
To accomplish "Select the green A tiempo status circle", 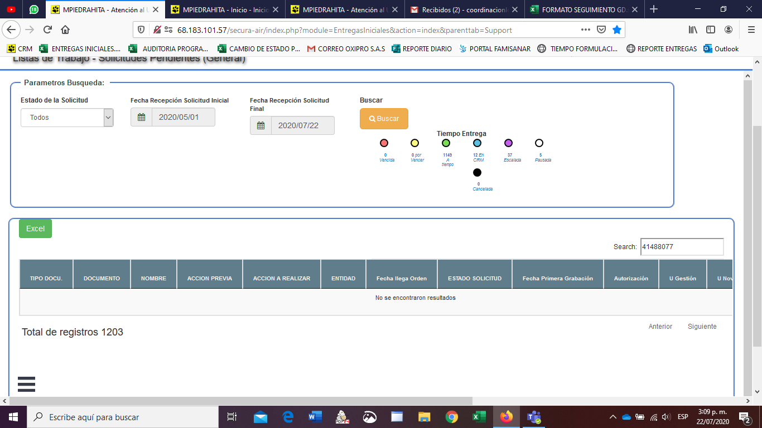I will (446, 143).
